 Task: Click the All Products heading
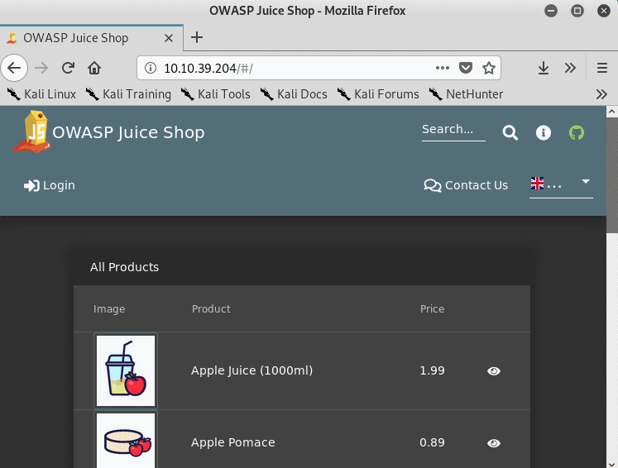[125, 267]
